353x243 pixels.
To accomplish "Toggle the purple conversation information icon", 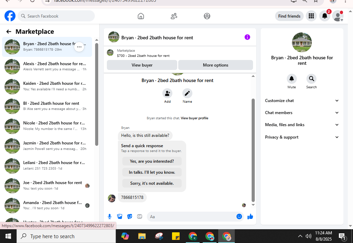I will [x=247, y=37].
